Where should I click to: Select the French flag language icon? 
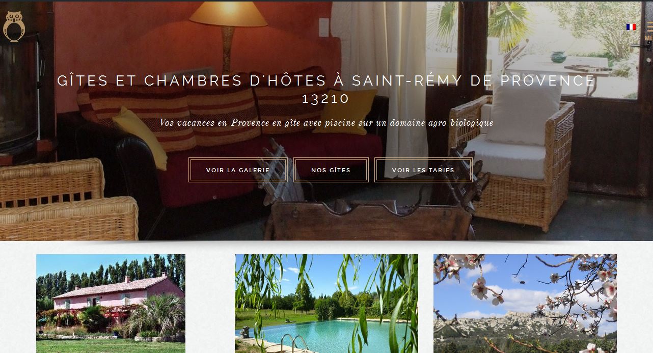pyautogui.click(x=631, y=27)
